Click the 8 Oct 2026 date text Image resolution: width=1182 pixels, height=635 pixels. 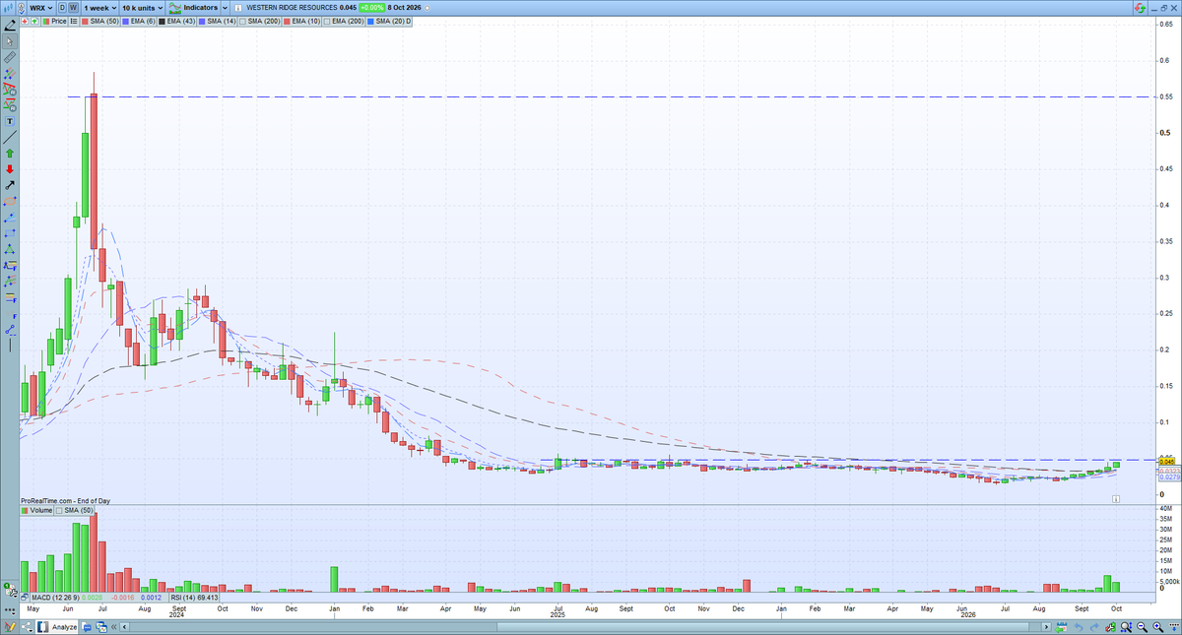(x=405, y=8)
